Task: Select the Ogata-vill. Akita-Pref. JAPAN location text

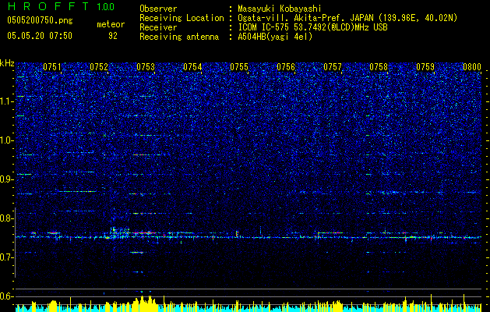Action: point(347,18)
